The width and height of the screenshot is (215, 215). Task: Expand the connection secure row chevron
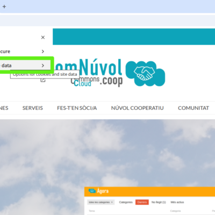pyautogui.click(x=43, y=52)
